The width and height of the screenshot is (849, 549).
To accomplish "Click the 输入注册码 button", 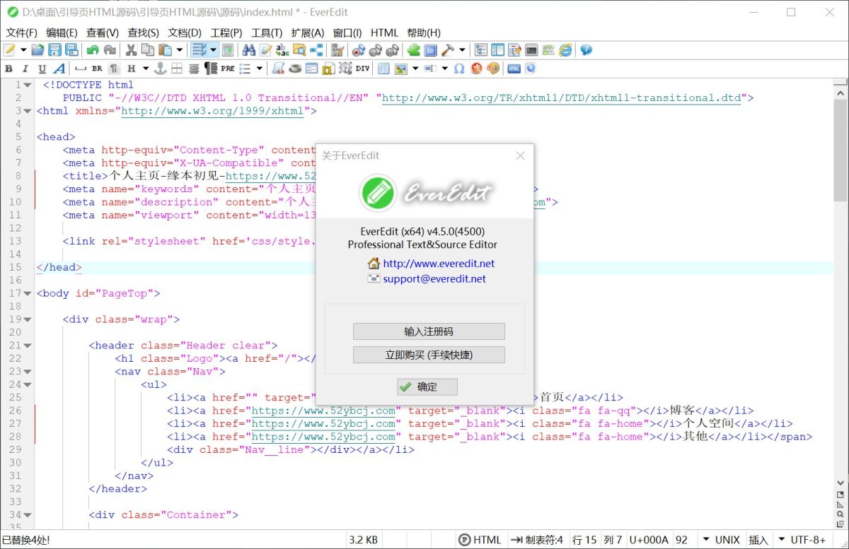I will pyautogui.click(x=429, y=331).
